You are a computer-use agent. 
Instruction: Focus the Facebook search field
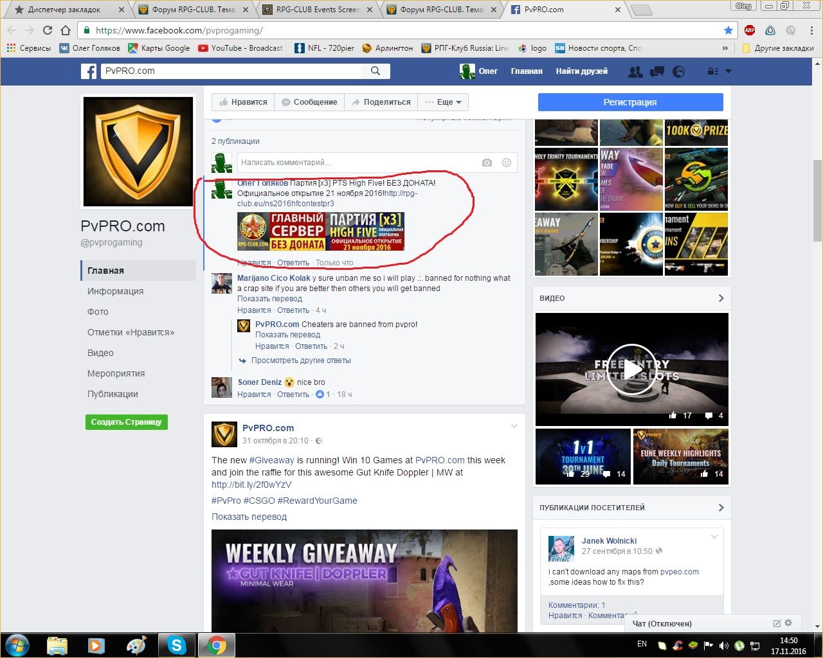pyautogui.click(x=231, y=71)
